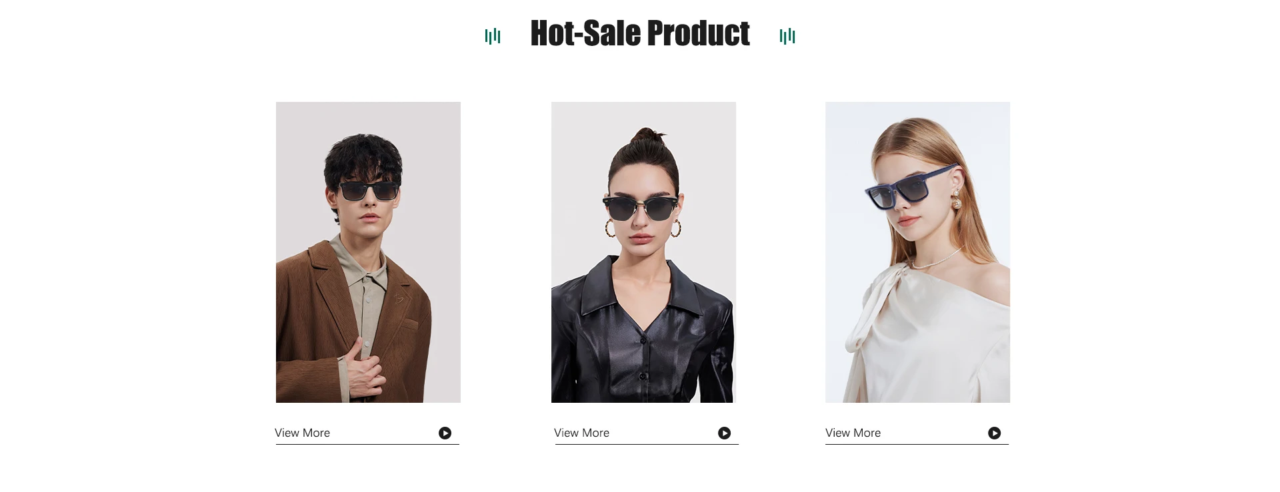The height and width of the screenshot is (492, 1280).
Task: Click arrow icon under black-shirt woman photo
Action: 724,433
